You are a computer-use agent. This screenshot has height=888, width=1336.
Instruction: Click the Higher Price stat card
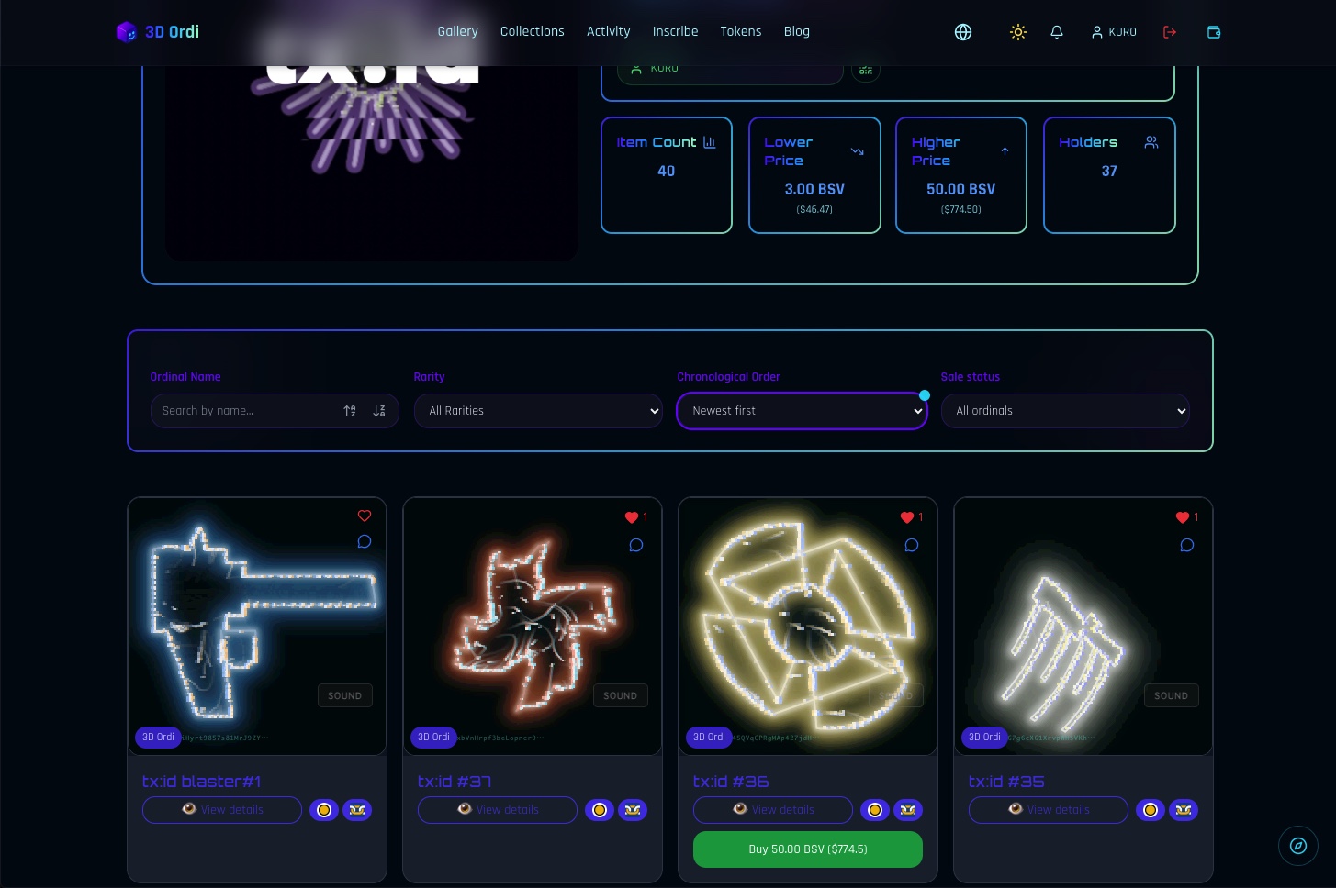[961, 175]
